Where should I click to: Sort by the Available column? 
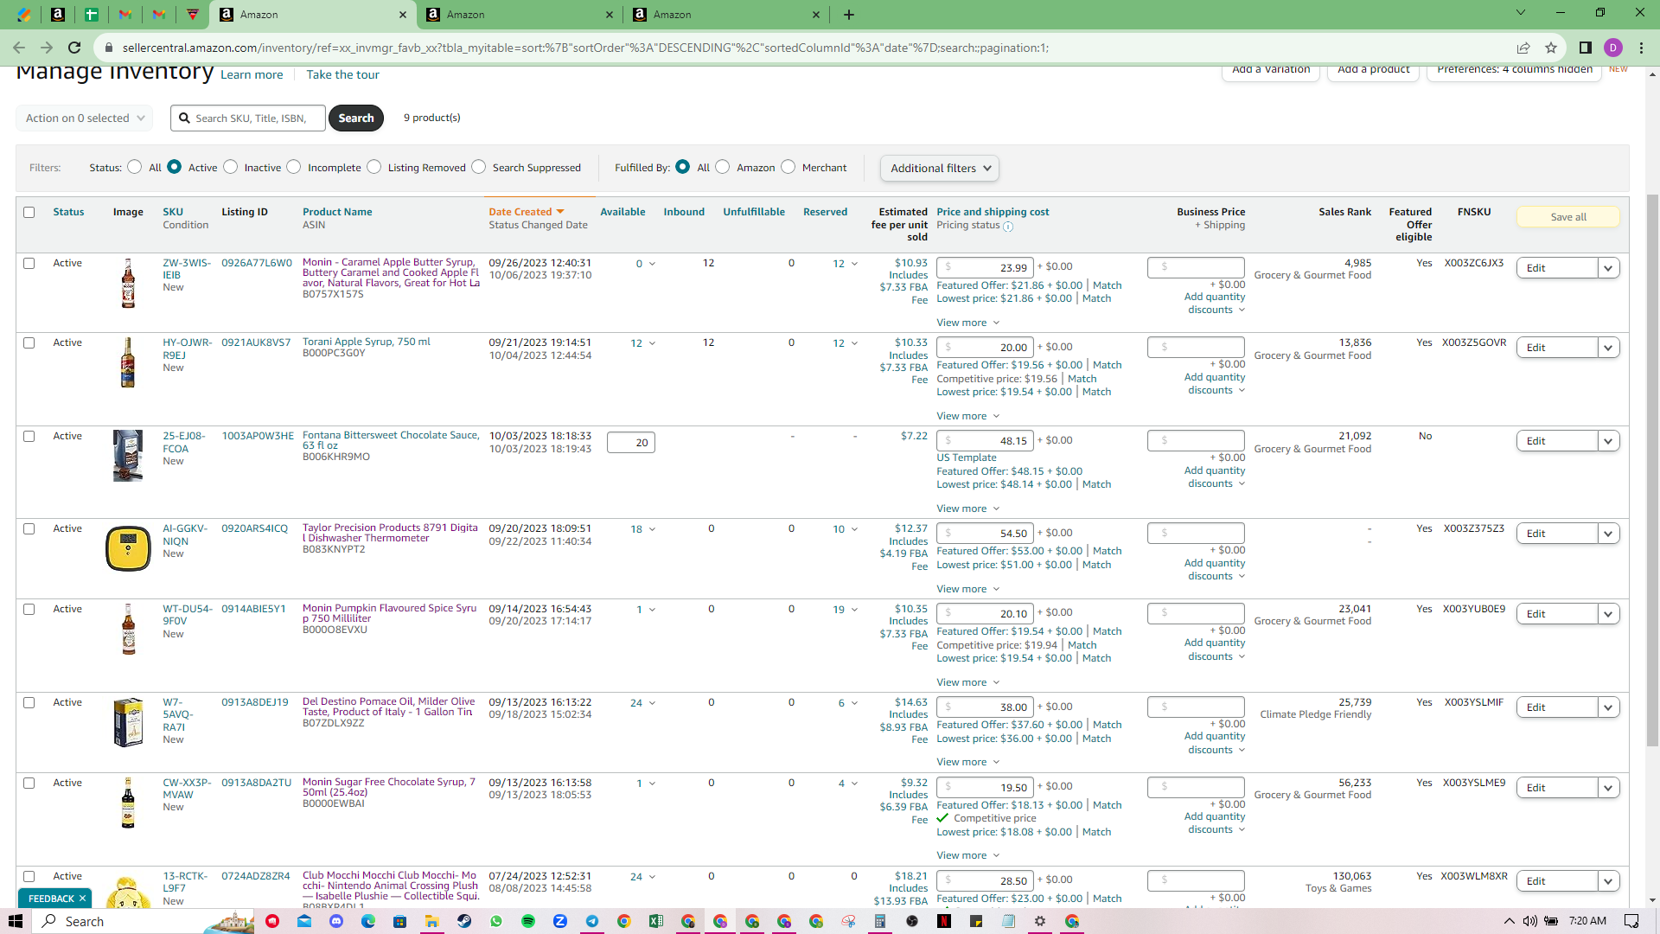tap(622, 212)
